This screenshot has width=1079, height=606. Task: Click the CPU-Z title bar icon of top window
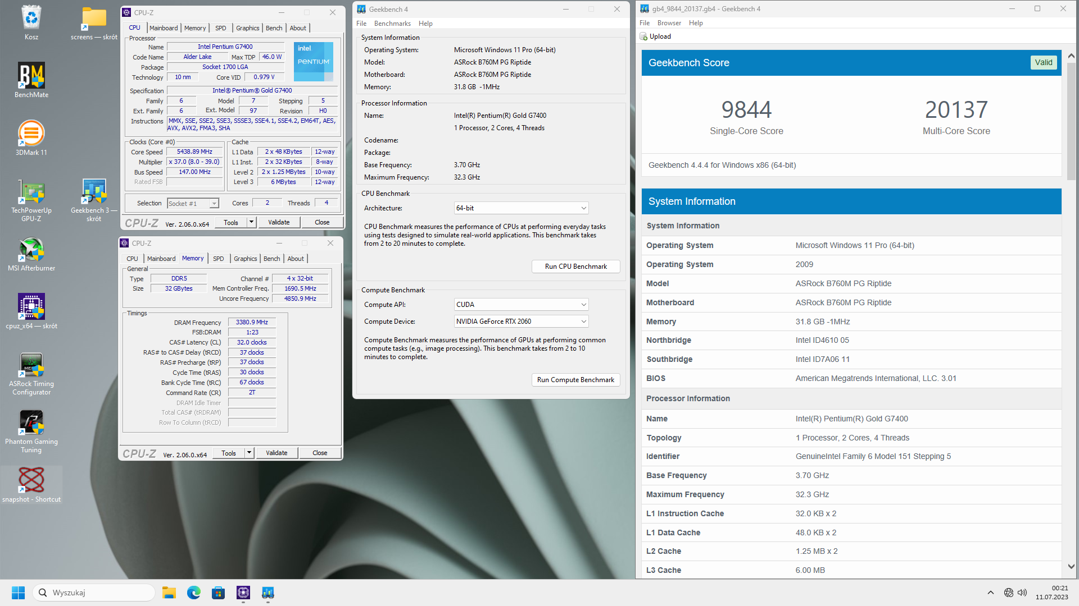pos(127,12)
